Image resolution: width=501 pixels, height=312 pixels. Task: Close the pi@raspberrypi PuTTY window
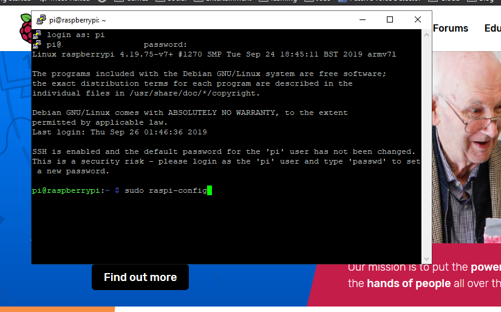point(418,20)
